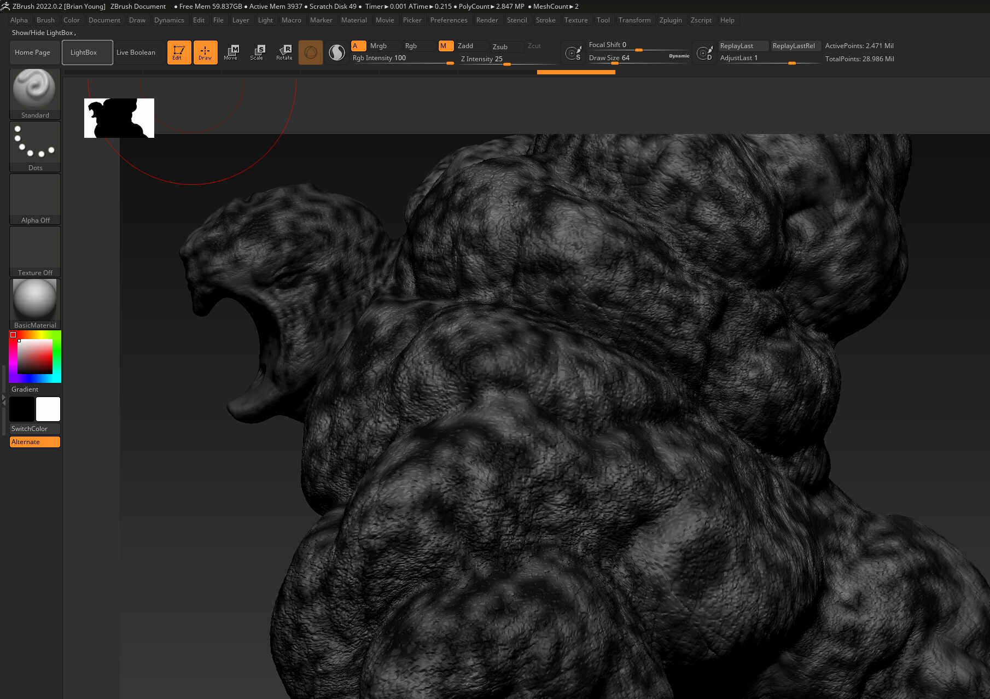Click the orange sphere material icon
Viewport: 990px width, 699px height.
pos(311,53)
